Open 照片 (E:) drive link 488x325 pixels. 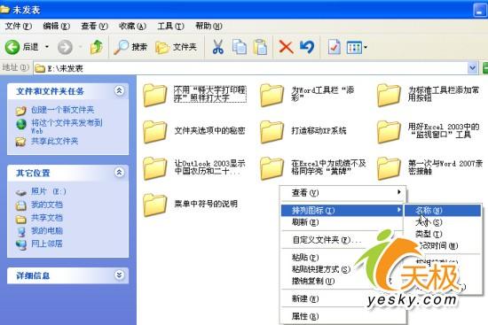[49, 191]
